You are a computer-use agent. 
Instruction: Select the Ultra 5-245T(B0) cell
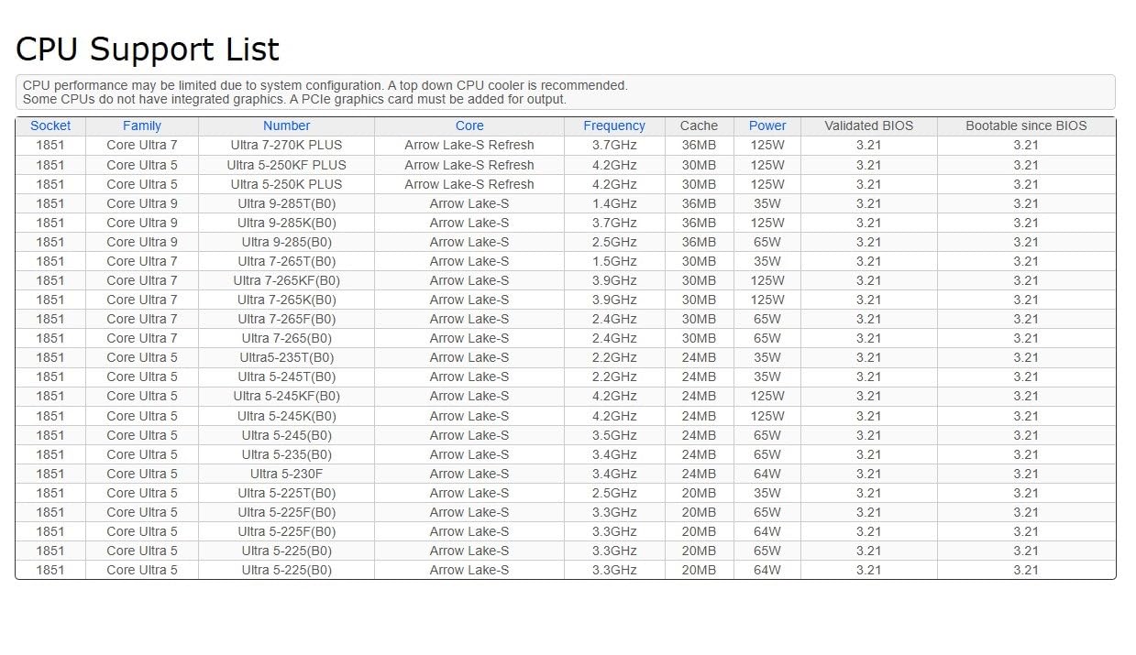click(286, 377)
